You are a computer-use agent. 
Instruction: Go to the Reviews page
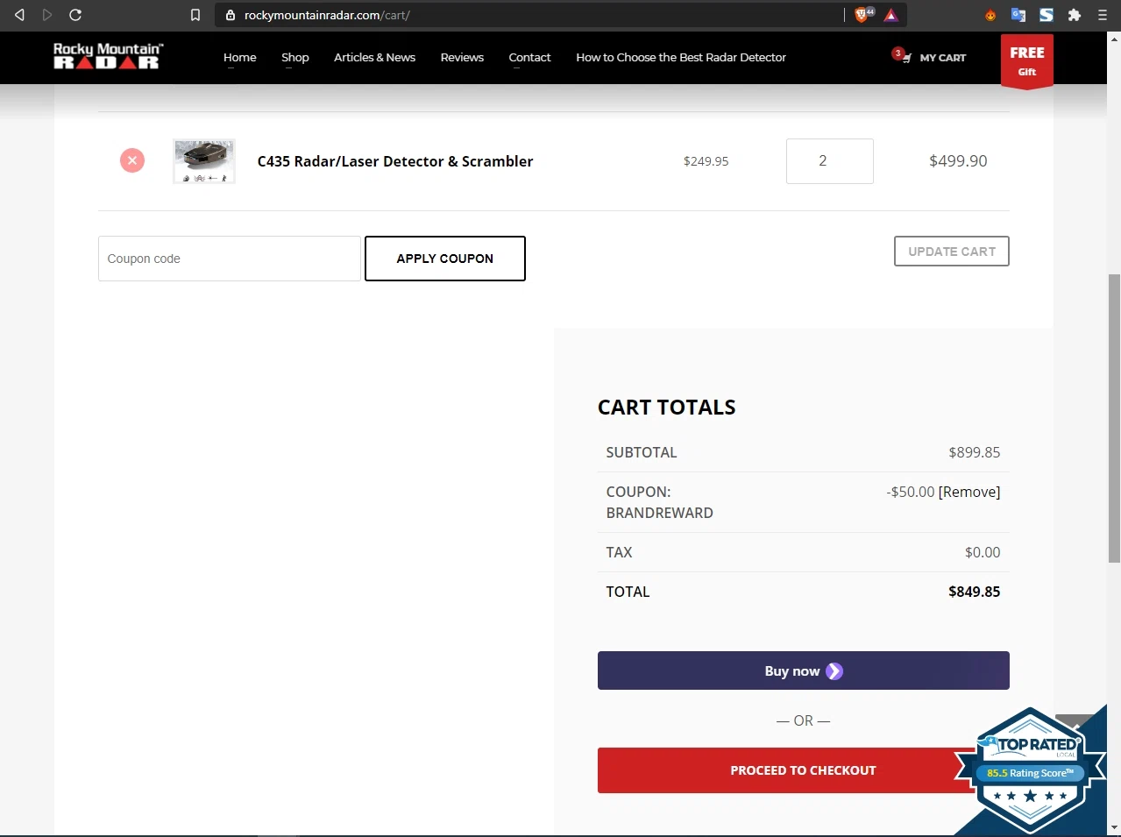[462, 57]
